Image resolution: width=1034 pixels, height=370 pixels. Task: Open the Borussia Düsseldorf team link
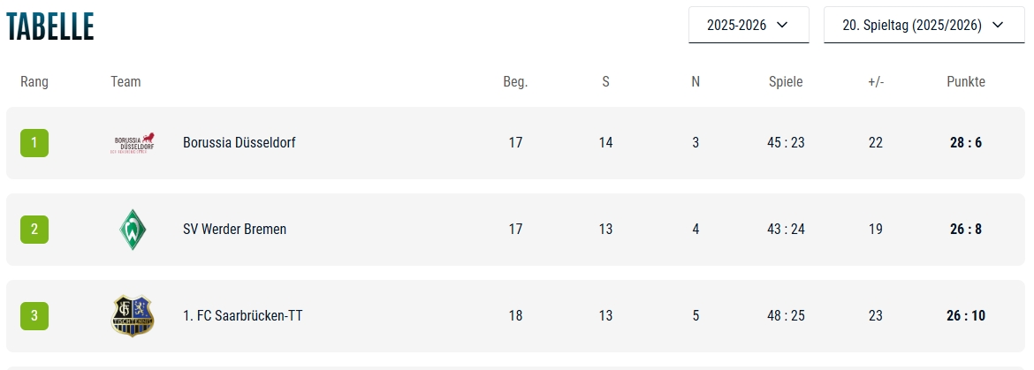239,143
